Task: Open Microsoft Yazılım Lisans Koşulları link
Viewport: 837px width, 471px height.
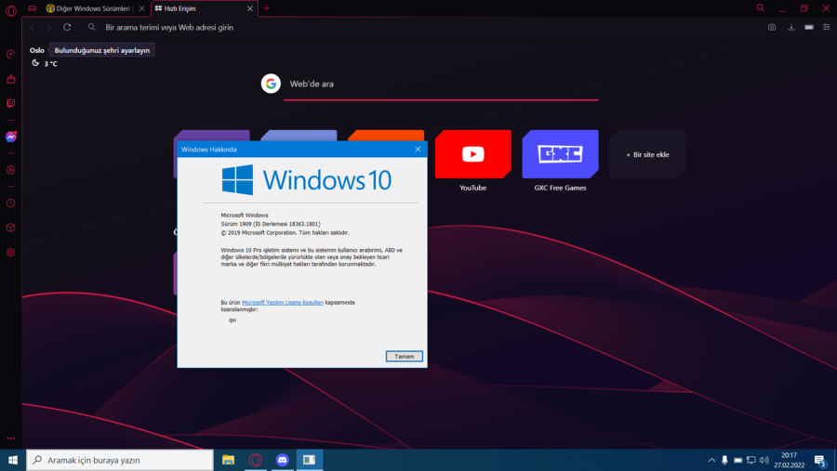Action: pos(283,303)
